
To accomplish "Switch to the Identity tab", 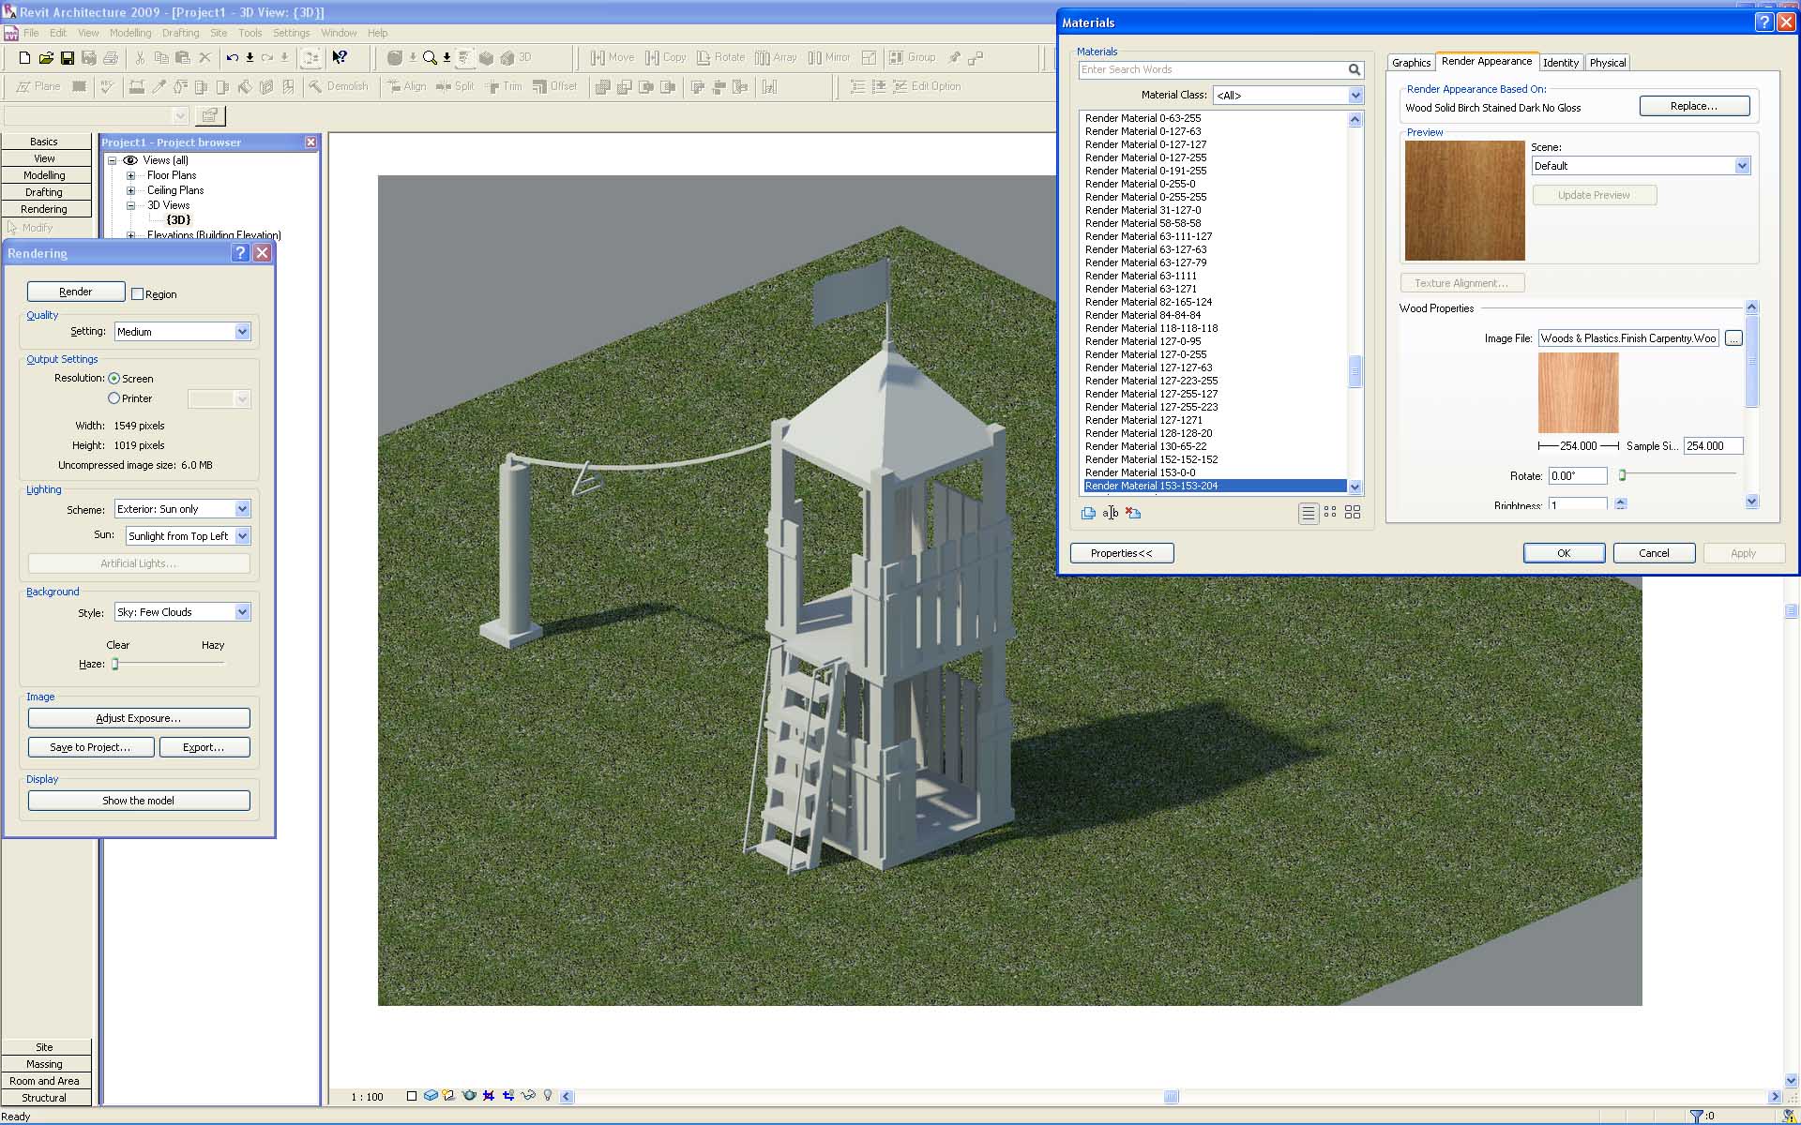I will click(1560, 63).
